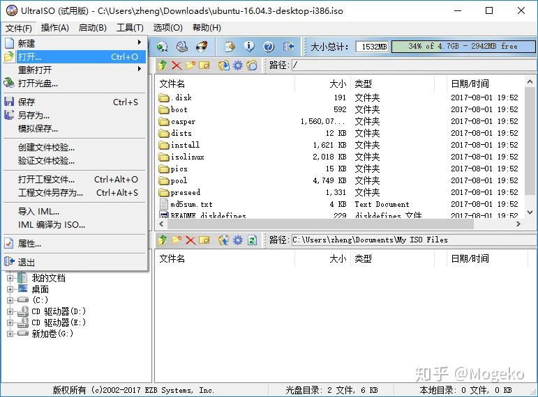This screenshot has height=397, width=538.
Task: Choose 保存 in the File menu
Action: 75,102
